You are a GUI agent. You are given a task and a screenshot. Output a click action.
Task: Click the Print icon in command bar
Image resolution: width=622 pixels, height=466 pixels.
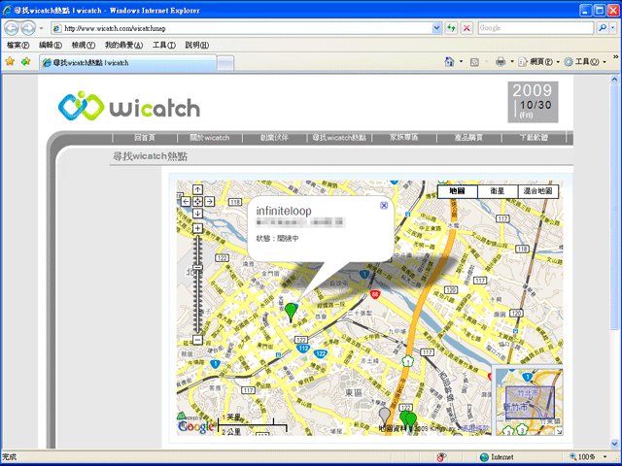click(501, 62)
